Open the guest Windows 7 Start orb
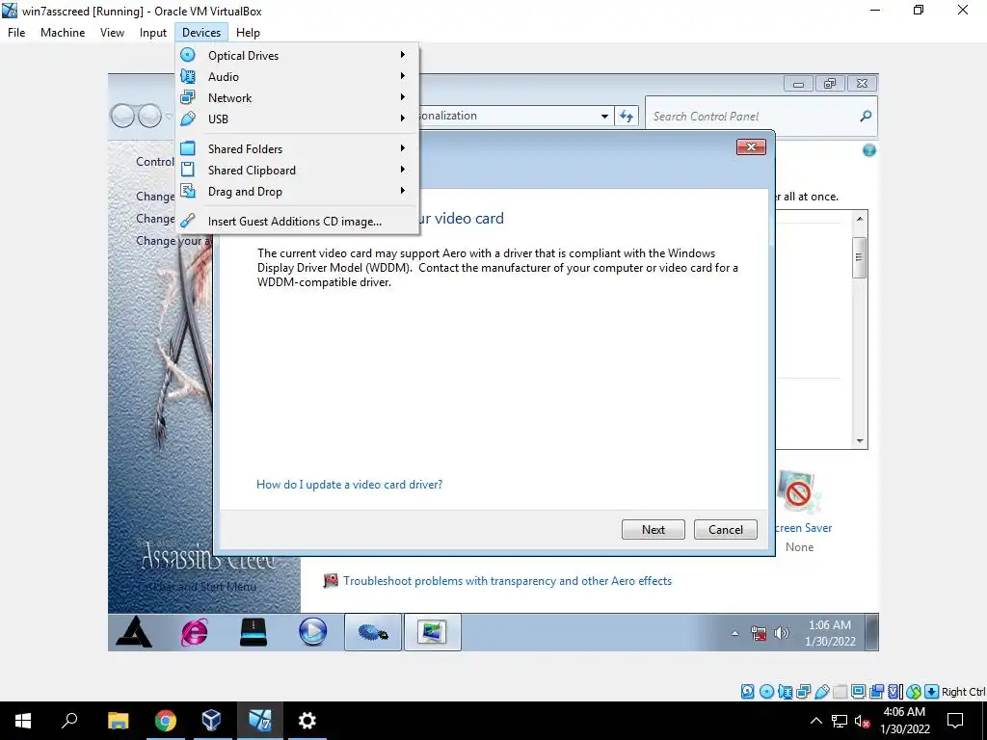Image resolution: width=987 pixels, height=740 pixels. [x=133, y=632]
